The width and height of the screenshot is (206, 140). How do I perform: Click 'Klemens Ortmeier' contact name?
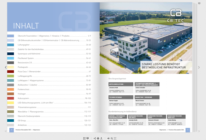point(153,120)
